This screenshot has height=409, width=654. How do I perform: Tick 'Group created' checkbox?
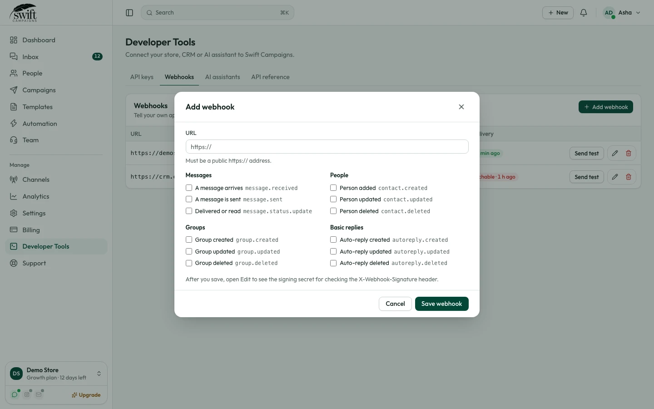(x=189, y=239)
